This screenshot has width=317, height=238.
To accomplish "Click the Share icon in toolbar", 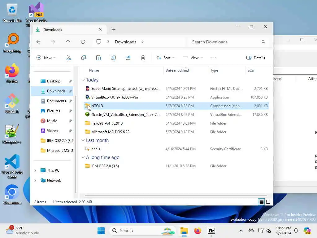I will (x=128, y=58).
